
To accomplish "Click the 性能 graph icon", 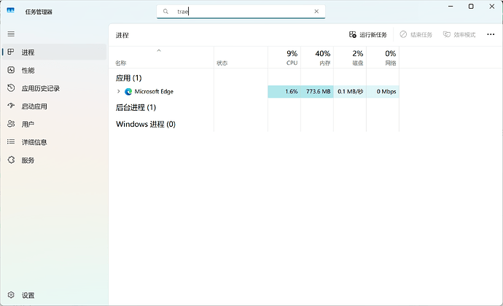I will (x=11, y=70).
